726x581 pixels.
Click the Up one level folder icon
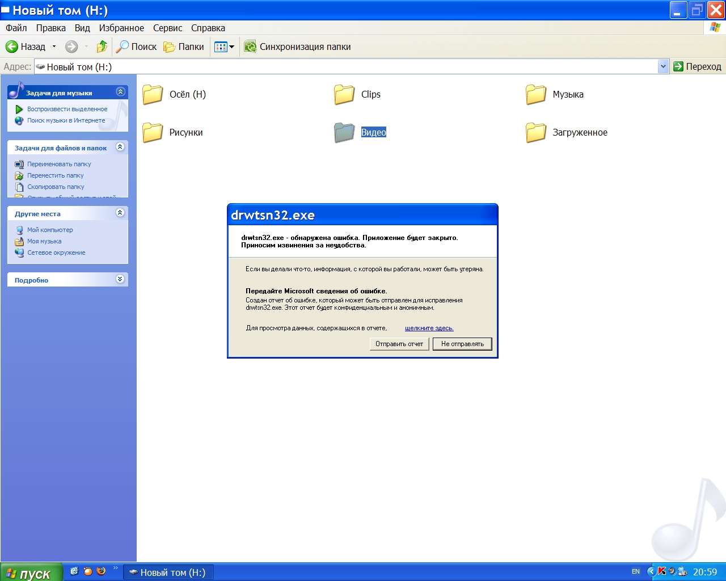102,47
